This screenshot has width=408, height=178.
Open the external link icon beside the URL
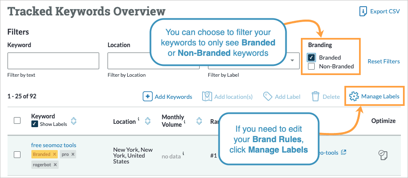[344, 152]
